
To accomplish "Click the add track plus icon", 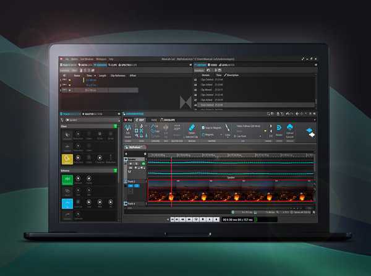I will tap(126, 154).
